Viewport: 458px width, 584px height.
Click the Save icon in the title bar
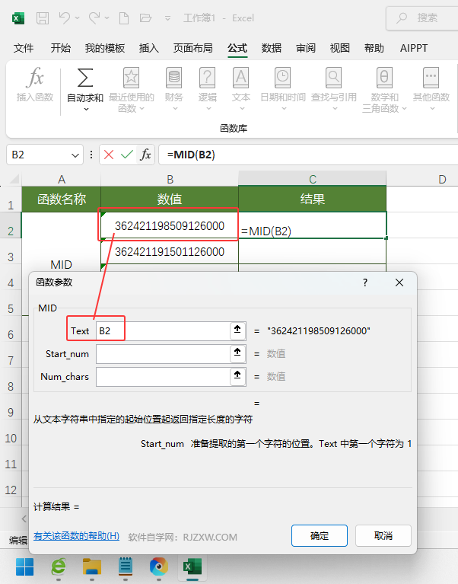click(43, 18)
